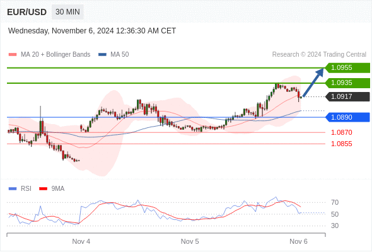Toggle the RSI legend swatch
Image resolution: width=372 pixels, height=252 pixels.
coord(13,189)
